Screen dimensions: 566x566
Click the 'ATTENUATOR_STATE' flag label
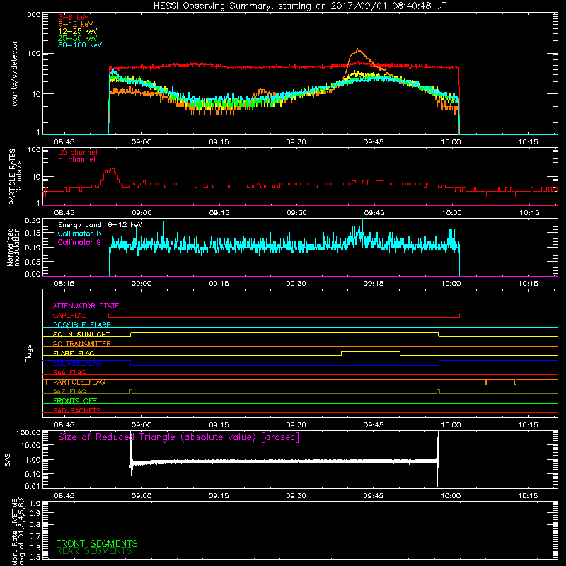[x=86, y=306]
